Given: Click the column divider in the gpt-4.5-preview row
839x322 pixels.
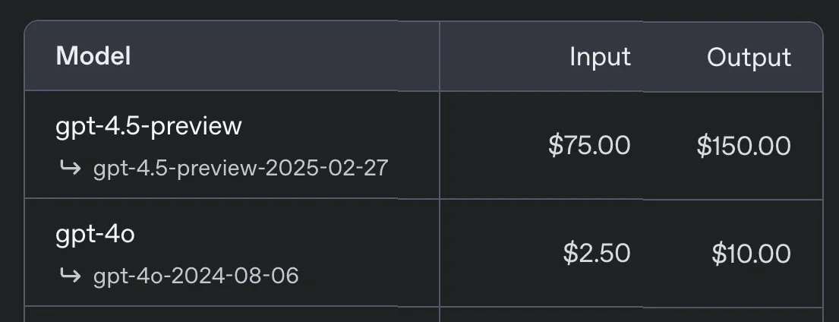Looking at the screenshot, I should point(440,145).
